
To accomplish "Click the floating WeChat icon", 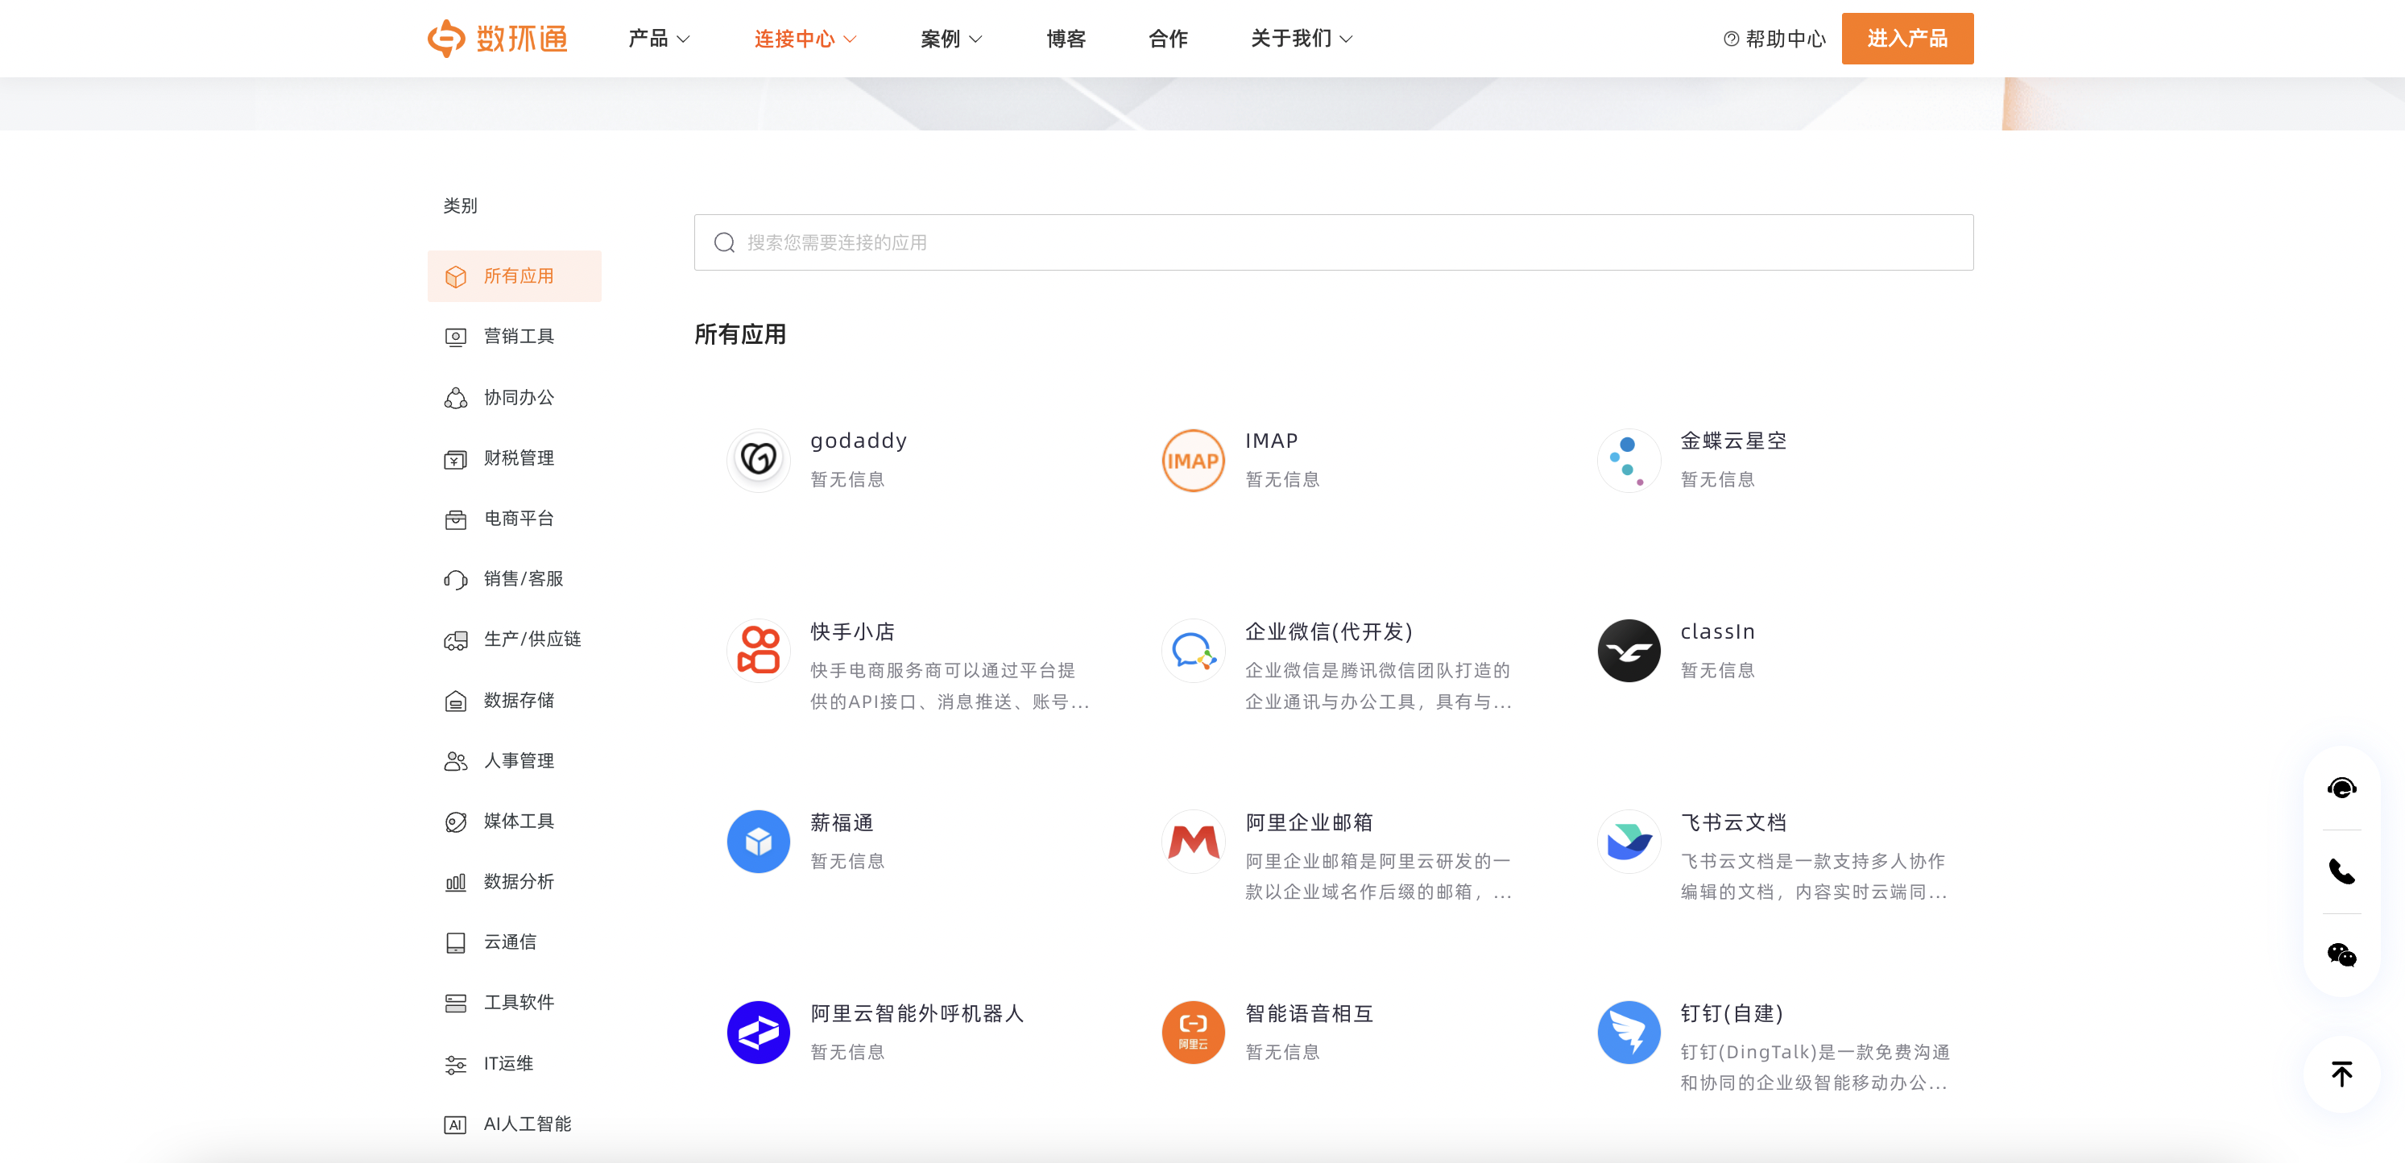I will tap(2341, 955).
